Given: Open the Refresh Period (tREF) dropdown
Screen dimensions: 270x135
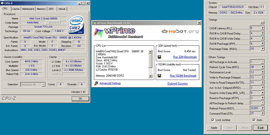Looking at the screenshot, I should [x=262, y=108].
